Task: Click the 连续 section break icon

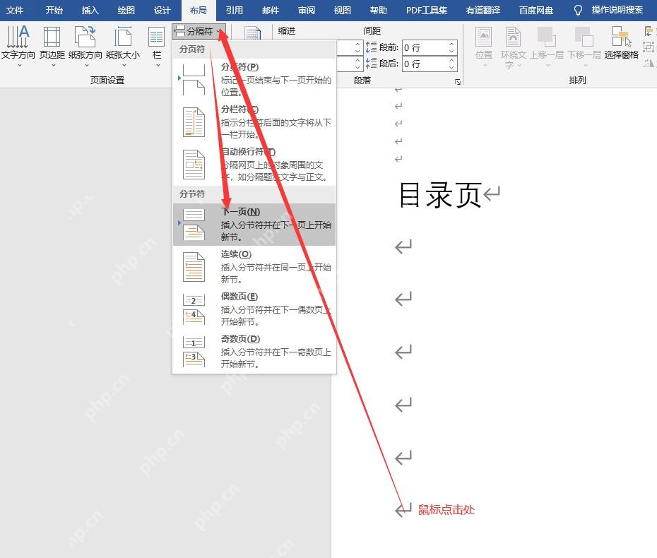Action: pyautogui.click(x=194, y=267)
